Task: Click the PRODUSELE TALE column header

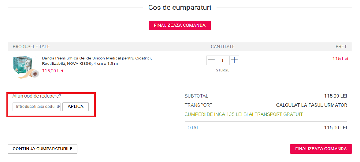Action: [x=31, y=46]
